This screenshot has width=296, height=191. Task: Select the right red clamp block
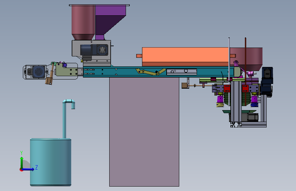pyautogui.click(x=245, y=89)
